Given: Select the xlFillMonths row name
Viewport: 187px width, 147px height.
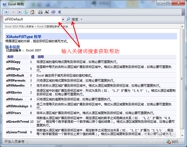Looking at the screenshot, I should coord(15,86).
